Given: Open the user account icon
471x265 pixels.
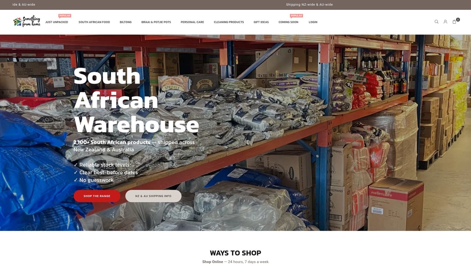Looking at the screenshot, I should click(445, 22).
